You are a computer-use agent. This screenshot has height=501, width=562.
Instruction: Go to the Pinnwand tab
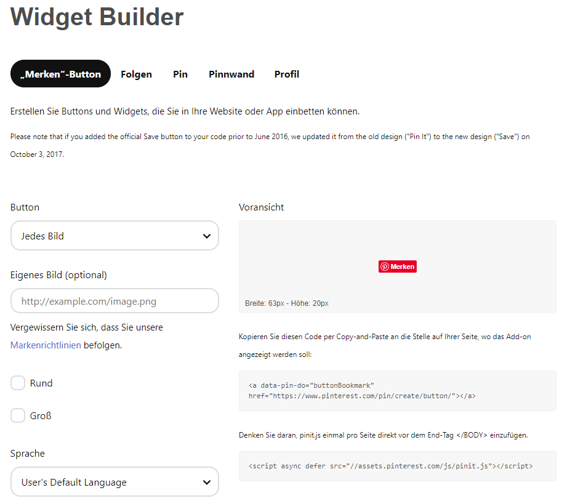pos(231,74)
